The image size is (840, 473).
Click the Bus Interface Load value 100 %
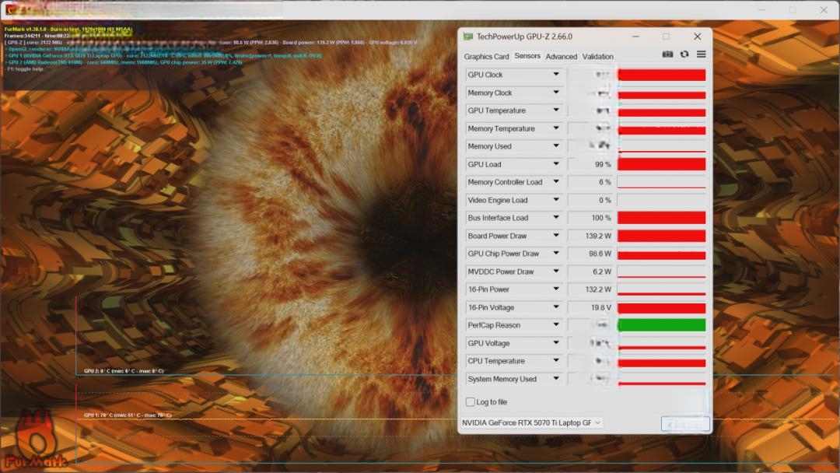[601, 218]
